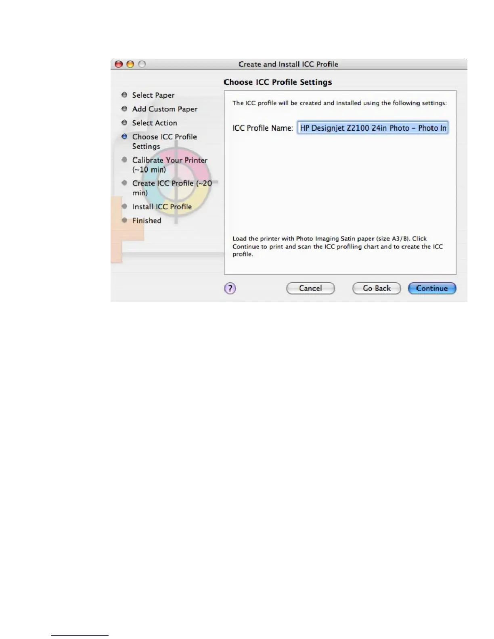Screen dimensions: 494x639
Task: Click the Go Back button
Action: point(377,288)
